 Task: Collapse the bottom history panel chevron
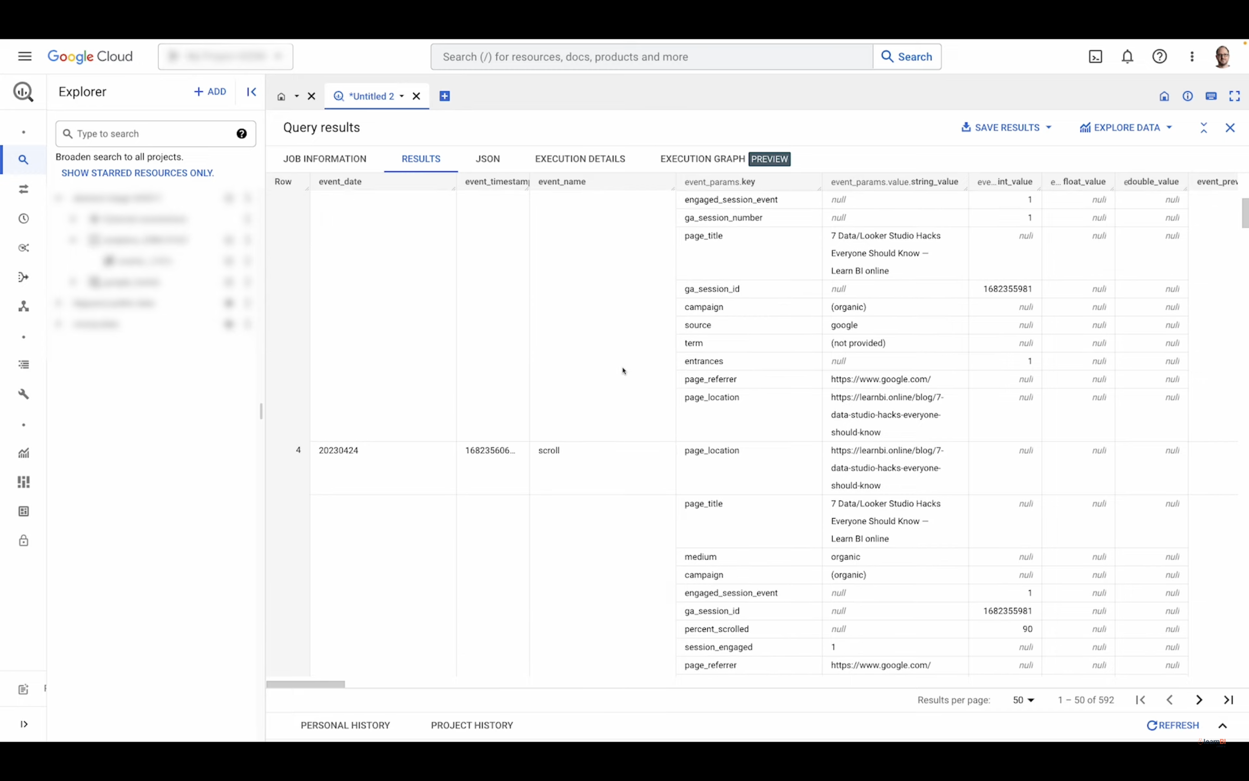tap(1223, 725)
